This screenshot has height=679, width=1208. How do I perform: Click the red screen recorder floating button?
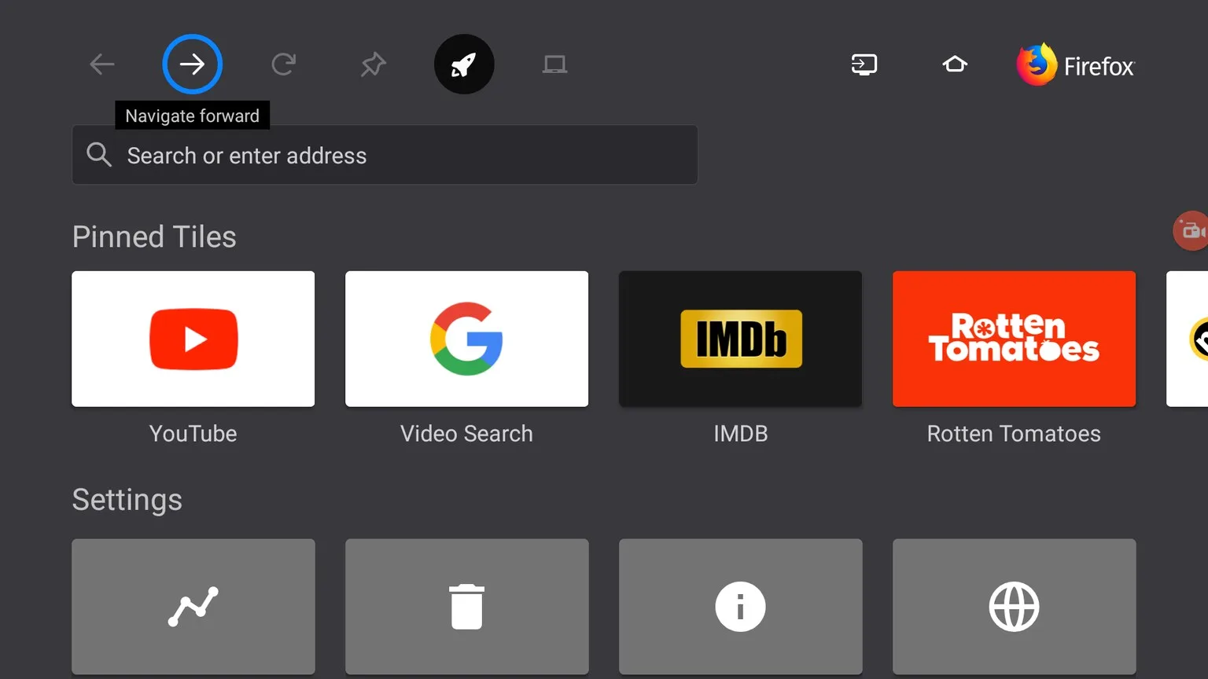[1191, 231]
